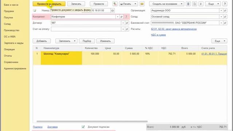
Task: Open the Покупки section
Action: click(x=8, y=17)
